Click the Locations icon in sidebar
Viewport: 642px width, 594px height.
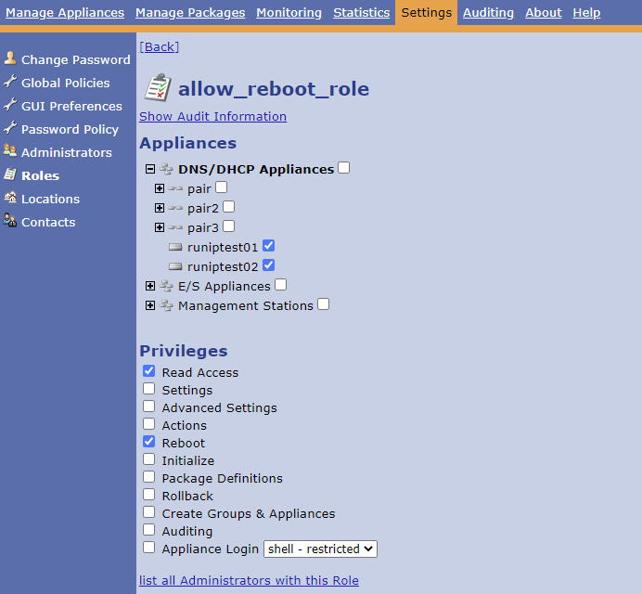point(10,198)
